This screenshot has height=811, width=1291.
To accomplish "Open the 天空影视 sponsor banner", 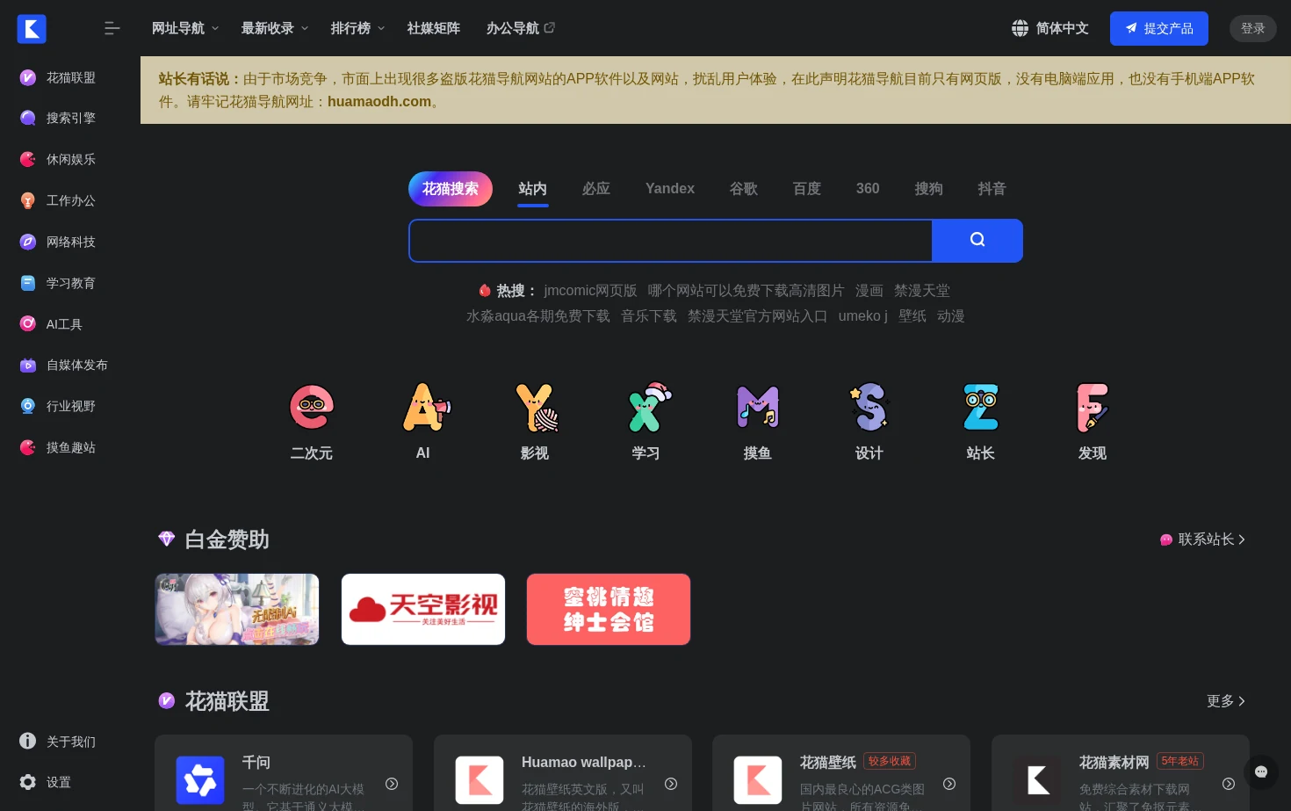I will [x=423, y=610].
